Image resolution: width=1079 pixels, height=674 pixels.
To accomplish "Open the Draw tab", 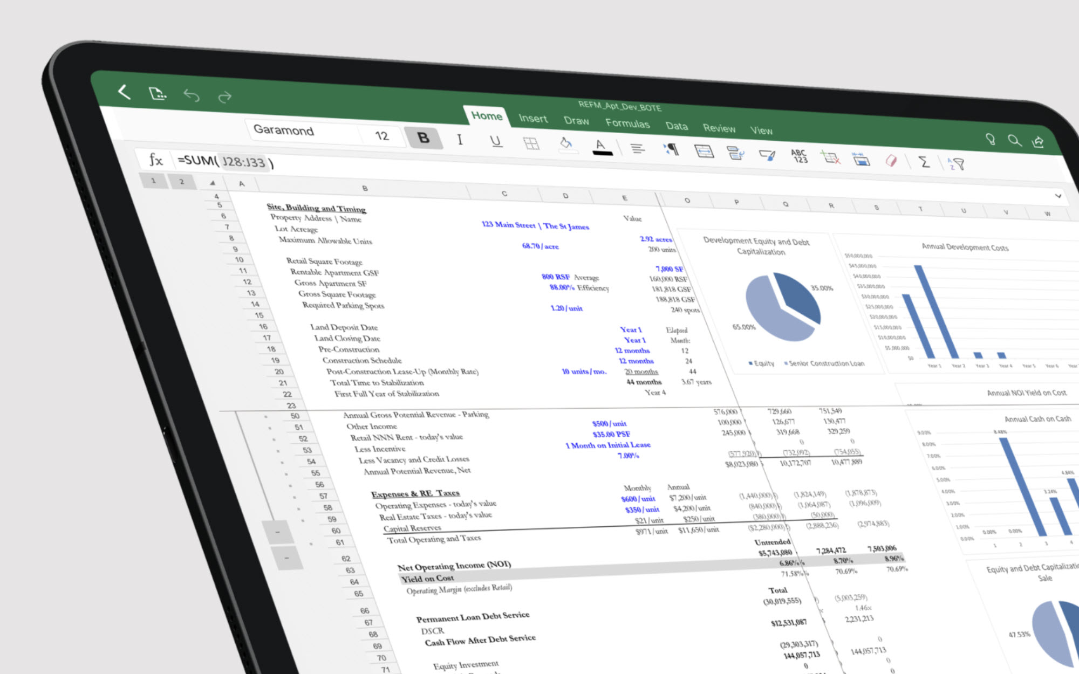I will pyautogui.click(x=576, y=121).
